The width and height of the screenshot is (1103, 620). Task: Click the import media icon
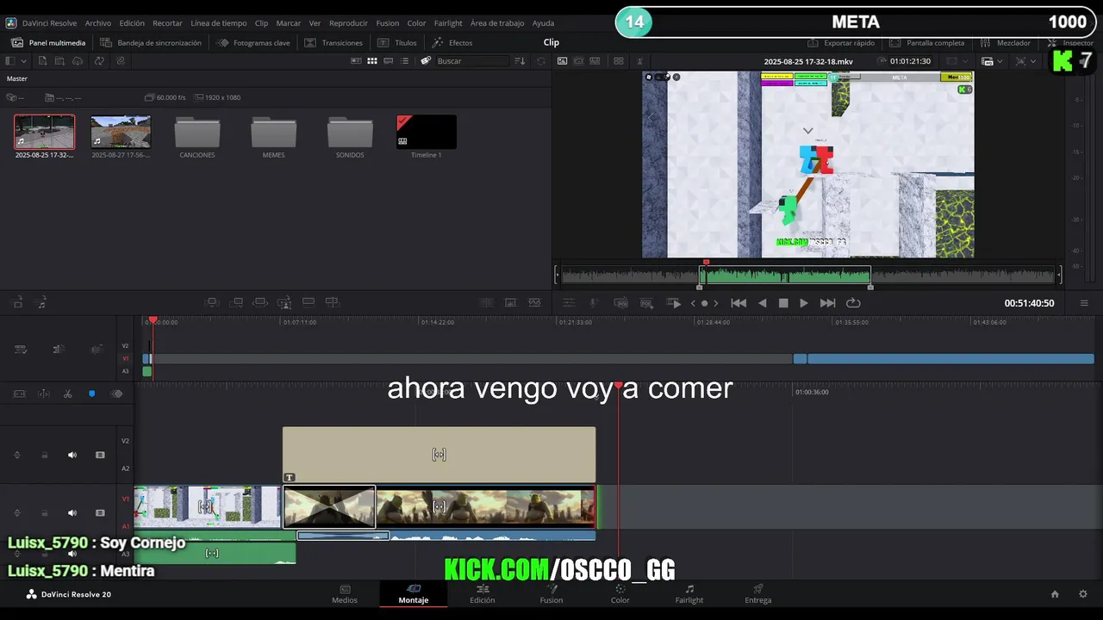click(42, 61)
